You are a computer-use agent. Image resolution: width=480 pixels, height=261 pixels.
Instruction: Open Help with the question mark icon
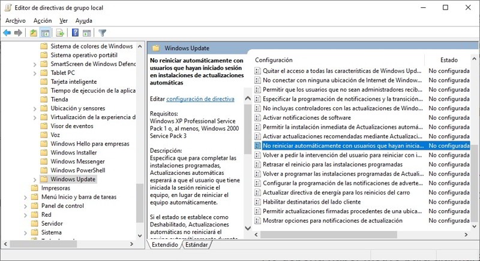pos(76,33)
